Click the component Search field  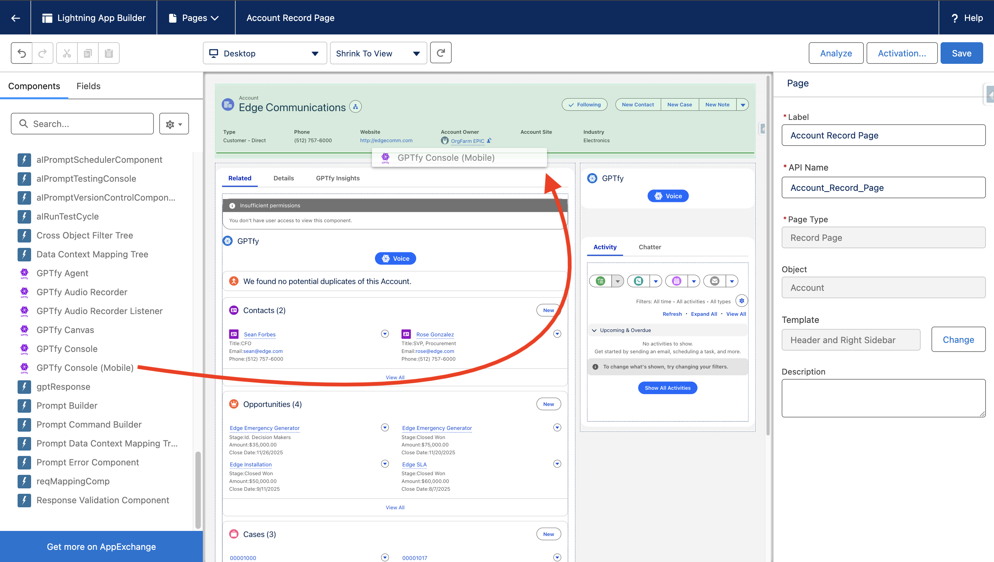[82, 124]
